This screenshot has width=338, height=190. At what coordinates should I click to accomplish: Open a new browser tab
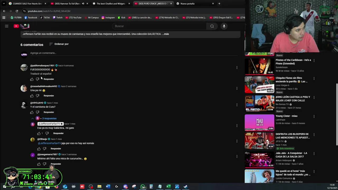coord(219,4)
